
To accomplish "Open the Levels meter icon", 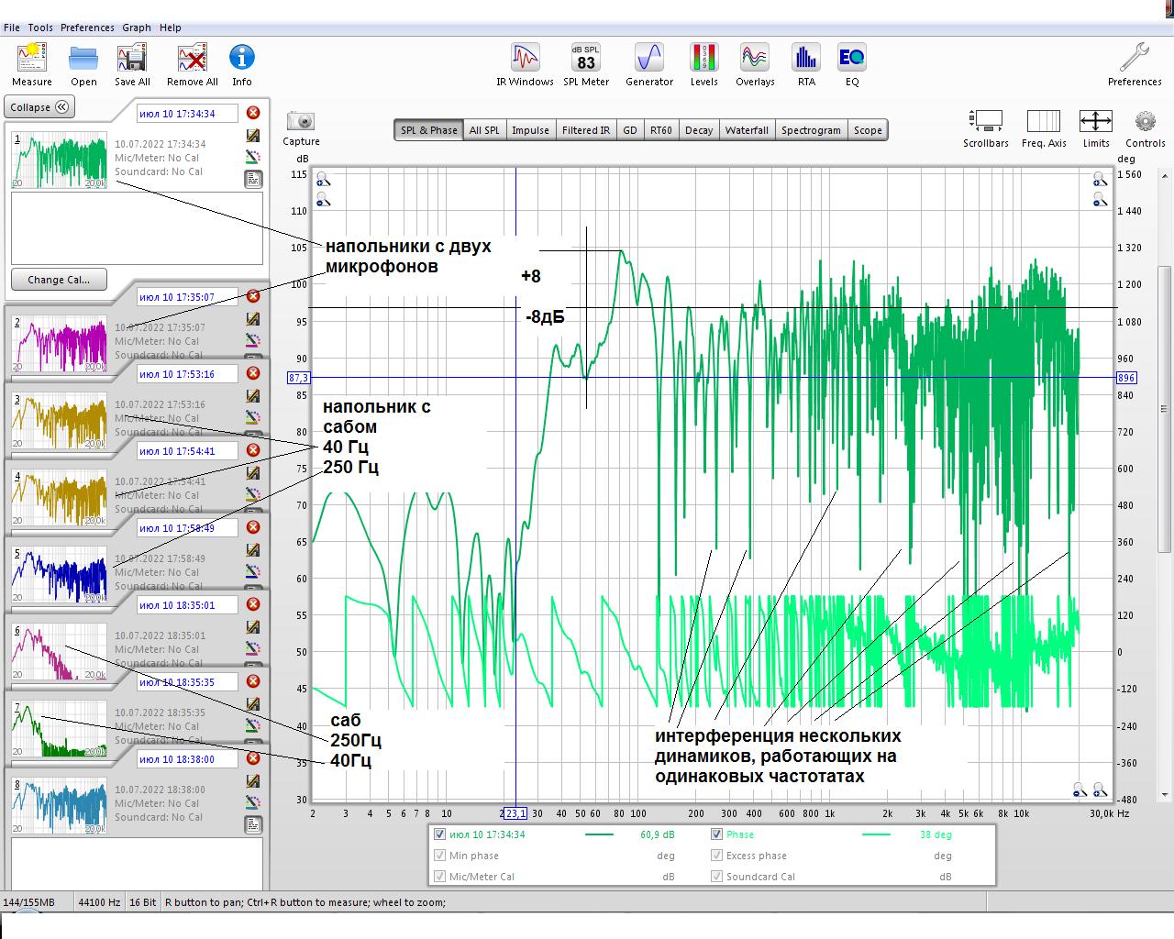I will tap(703, 59).
